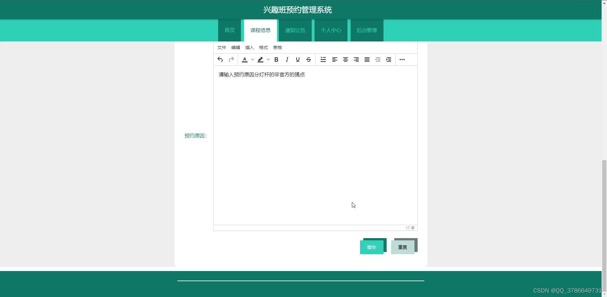607x297 pixels.
Task: Click the 重置 reset button
Action: tap(403, 247)
